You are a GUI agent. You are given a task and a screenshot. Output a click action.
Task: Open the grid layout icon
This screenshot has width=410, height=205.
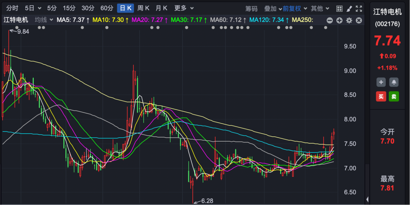pos(339,8)
